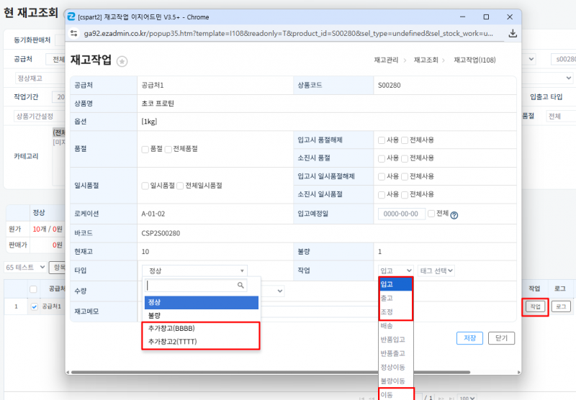Viewport: 576px width, 400px height.
Task: Click the download icon in Chrome address bar
Action: pos(513,33)
